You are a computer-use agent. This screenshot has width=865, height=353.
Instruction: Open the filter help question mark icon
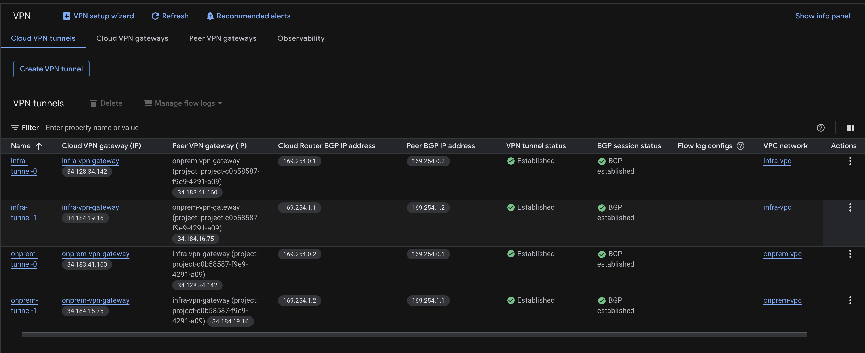pyautogui.click(x=821, y=127)
